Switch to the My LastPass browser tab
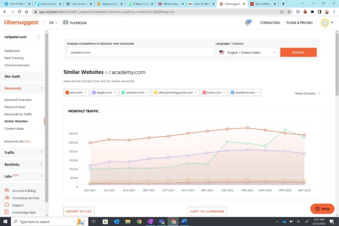Screen dimensions: 339x226 [262, 4]
